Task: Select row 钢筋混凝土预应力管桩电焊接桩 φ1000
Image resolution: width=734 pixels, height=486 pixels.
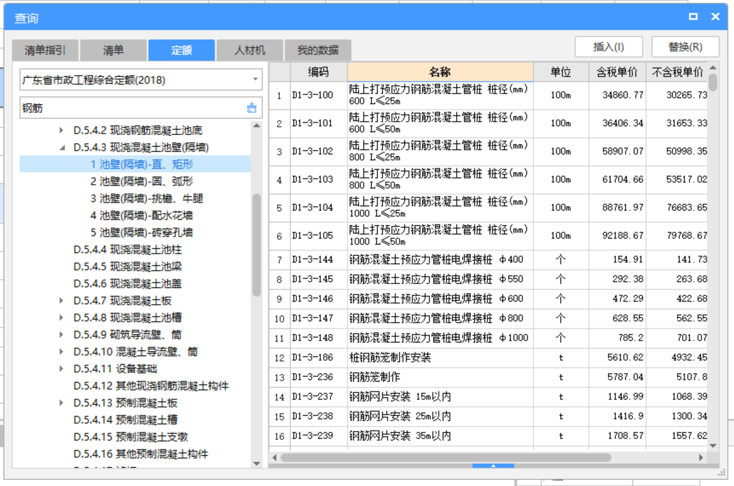Action: point(440,338)
